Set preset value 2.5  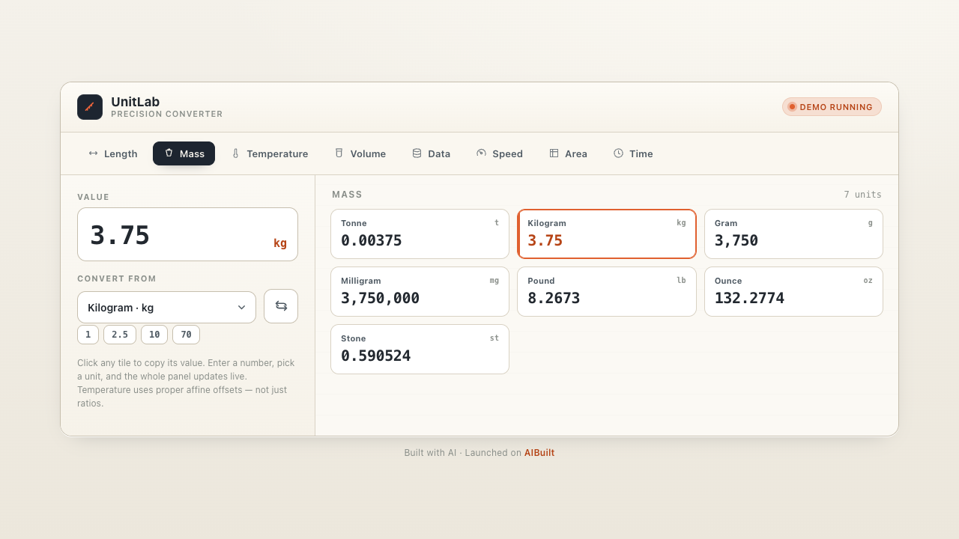click(x=120, y=335)
